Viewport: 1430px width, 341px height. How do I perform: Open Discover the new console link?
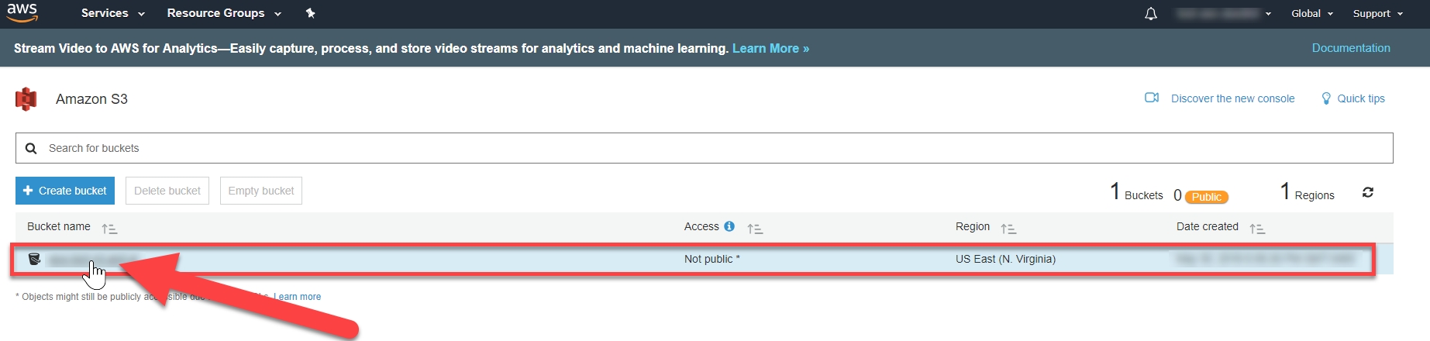tap(1232, 98)
